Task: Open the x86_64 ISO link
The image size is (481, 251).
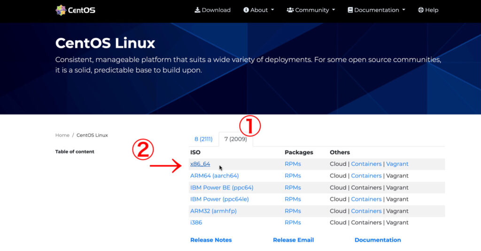Action: pos(200,164)
